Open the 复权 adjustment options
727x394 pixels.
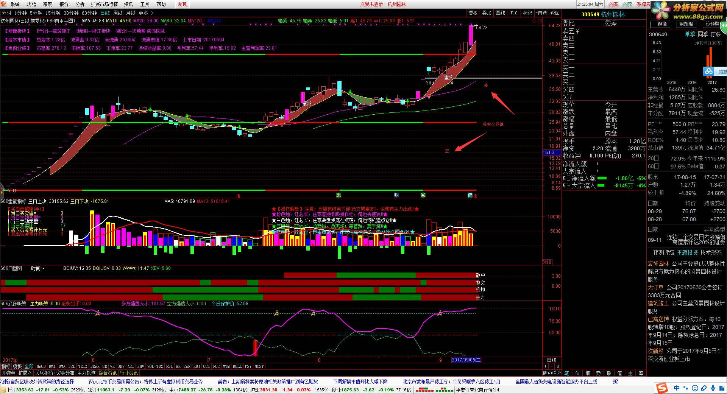473,13
